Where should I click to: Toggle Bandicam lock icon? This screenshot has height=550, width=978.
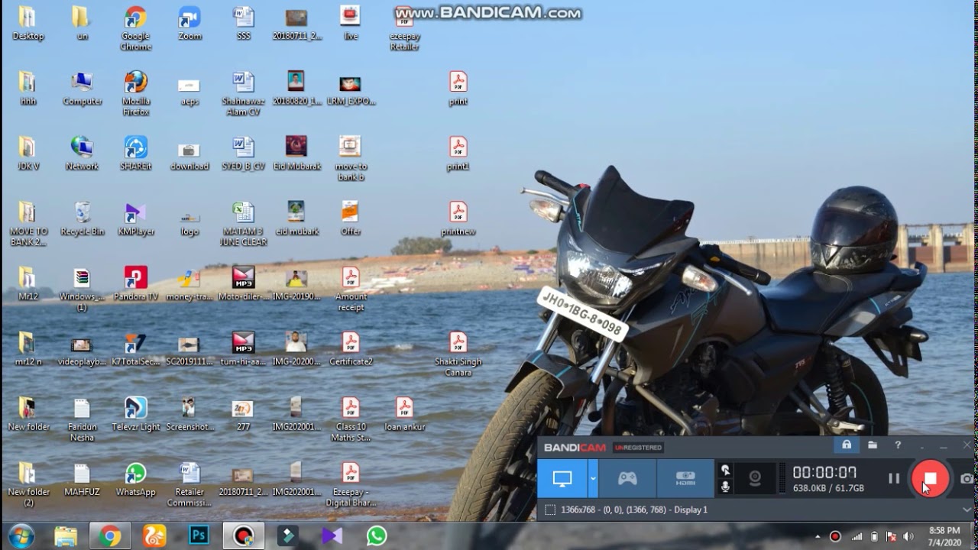point(847,445)
